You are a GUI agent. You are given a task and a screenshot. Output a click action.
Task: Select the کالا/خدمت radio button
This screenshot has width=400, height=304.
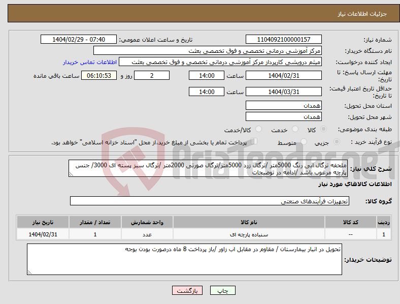[259, 129]
